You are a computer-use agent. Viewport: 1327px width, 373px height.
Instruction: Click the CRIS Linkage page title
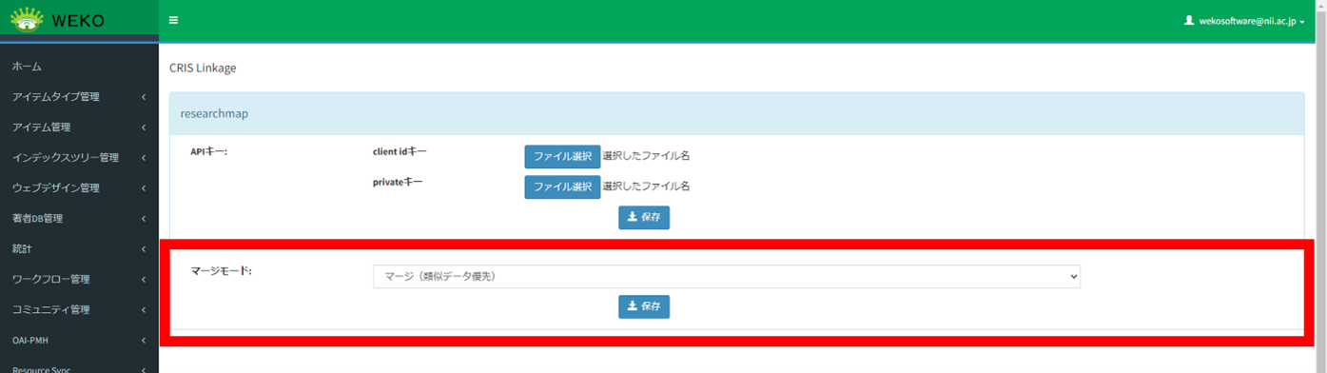tap(203, 69)
